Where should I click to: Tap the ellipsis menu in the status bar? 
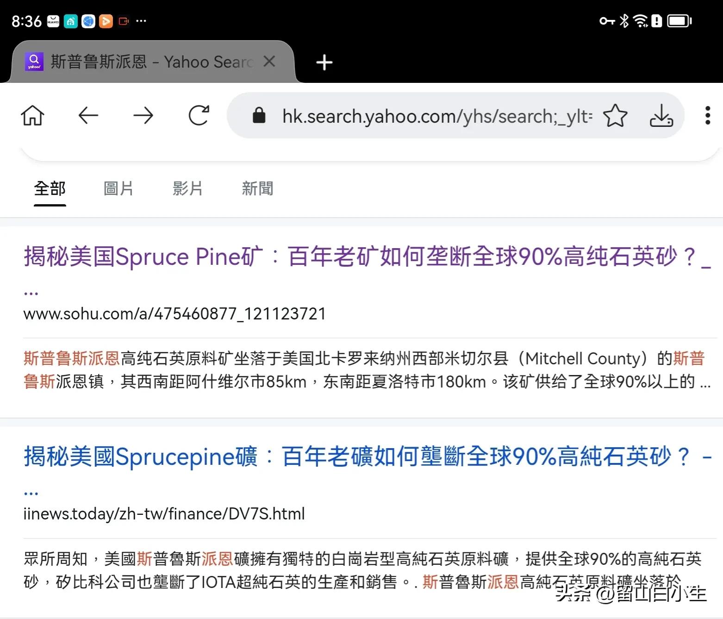pos(141,21)
